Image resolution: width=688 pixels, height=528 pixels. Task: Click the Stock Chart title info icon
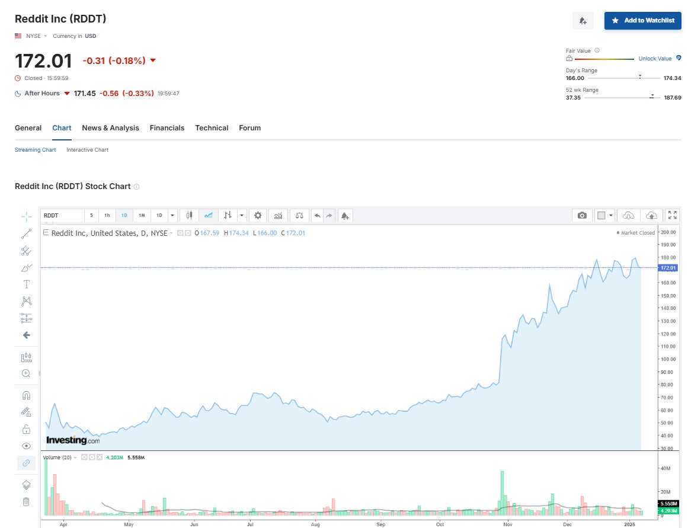pyautogui.click(x=136, y=187)
